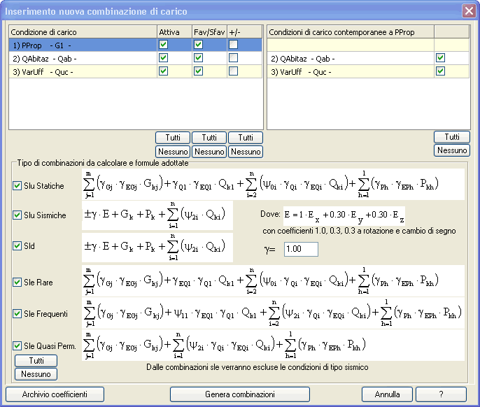Close the Inserimento nuova combinazione dialog

[468, 10]
